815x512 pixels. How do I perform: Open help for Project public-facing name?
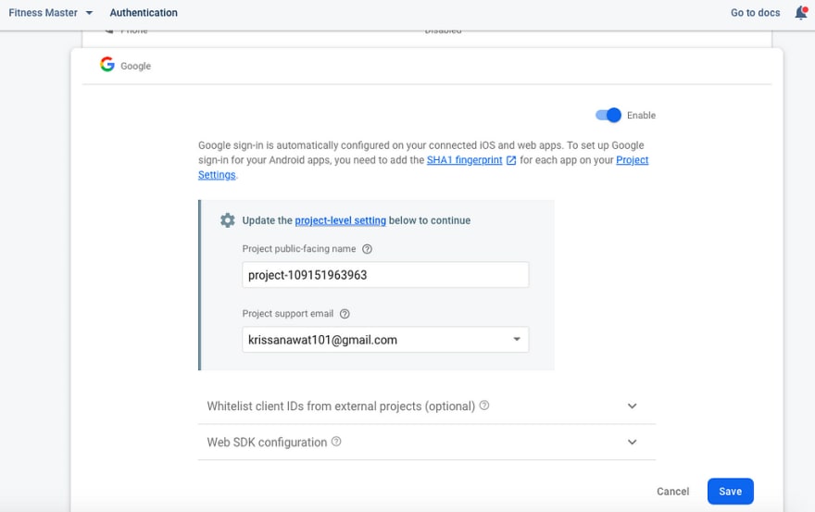(367, 249)
